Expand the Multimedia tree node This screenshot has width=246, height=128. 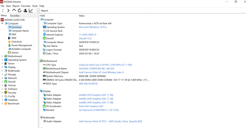click(2, 71)
